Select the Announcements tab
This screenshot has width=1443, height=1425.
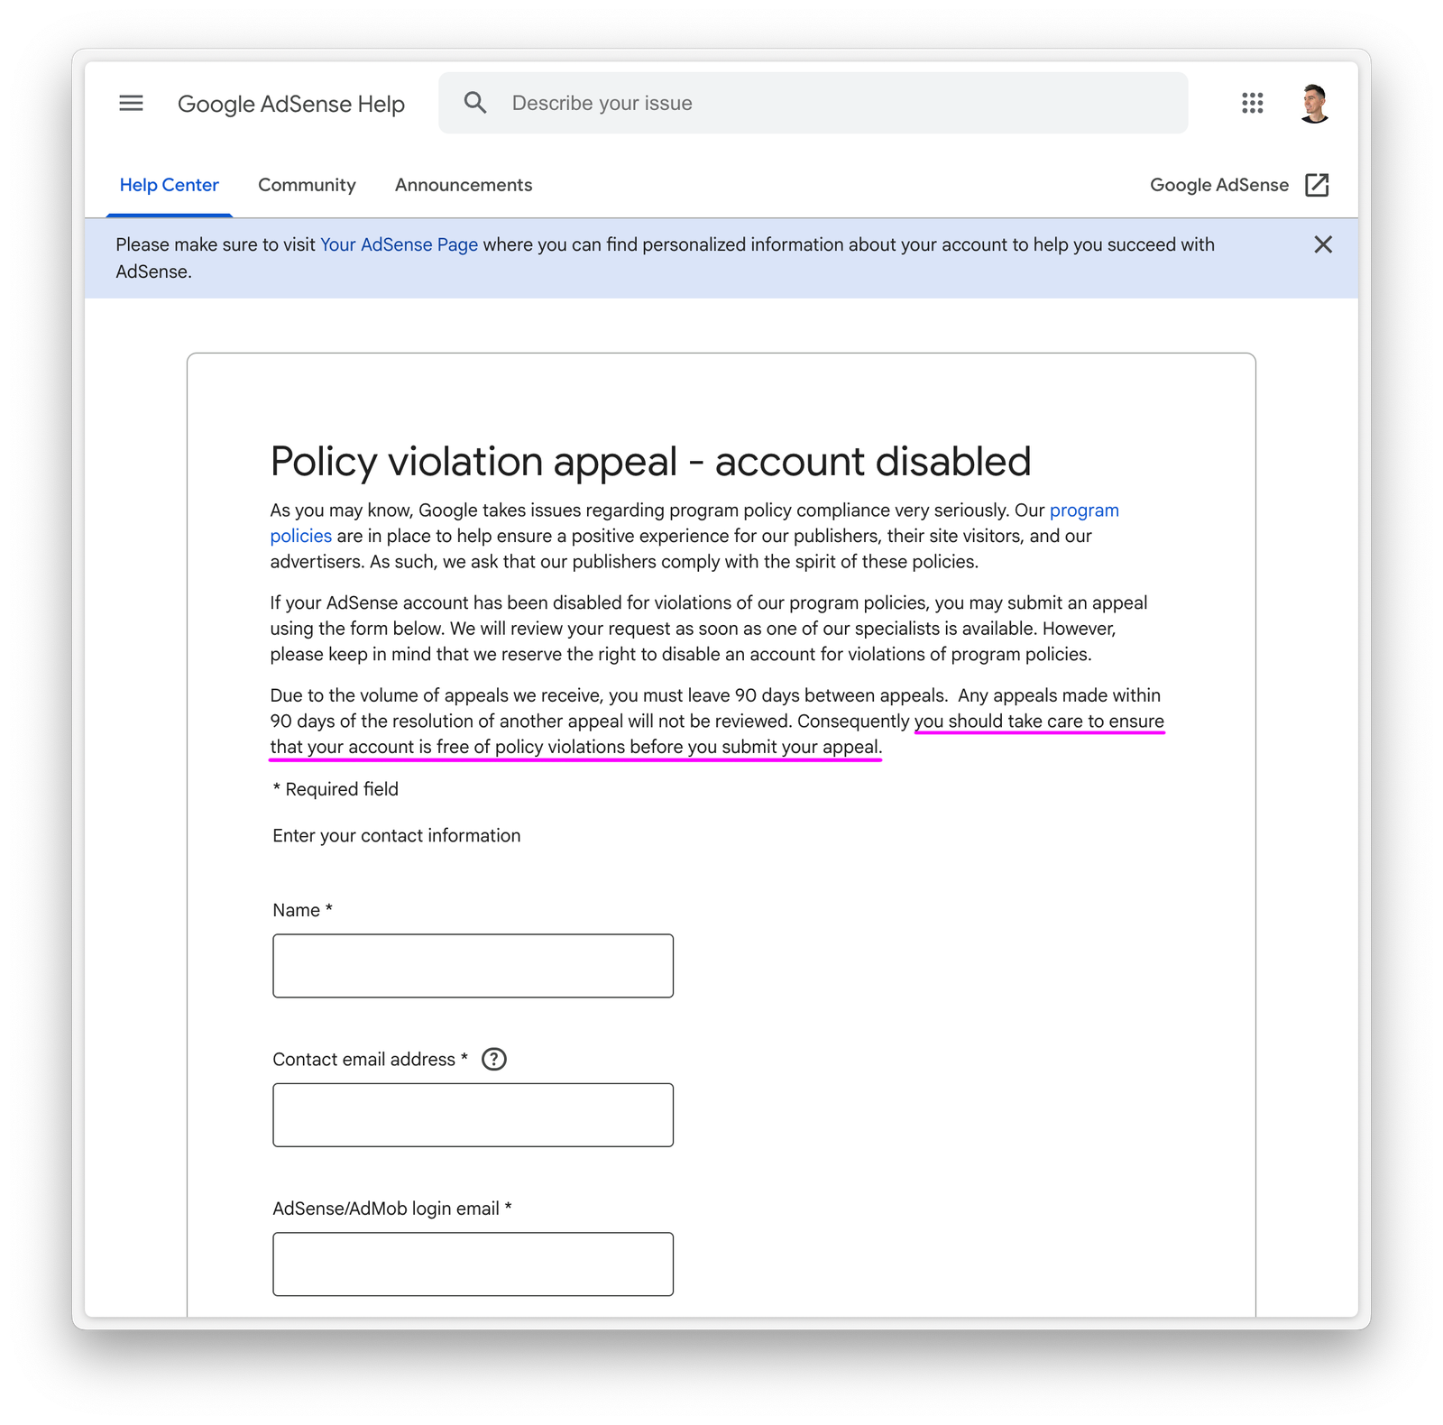463,185
